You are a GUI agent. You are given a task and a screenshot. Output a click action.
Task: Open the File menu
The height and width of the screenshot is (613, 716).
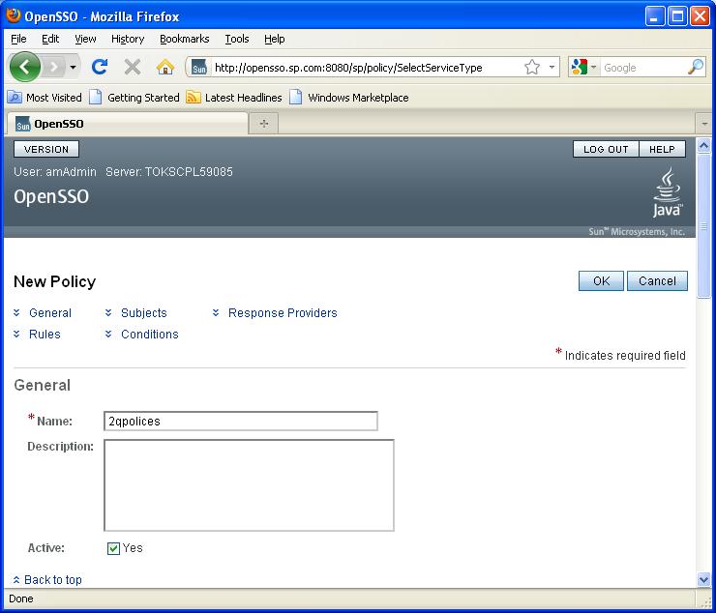tap(18, 39)
